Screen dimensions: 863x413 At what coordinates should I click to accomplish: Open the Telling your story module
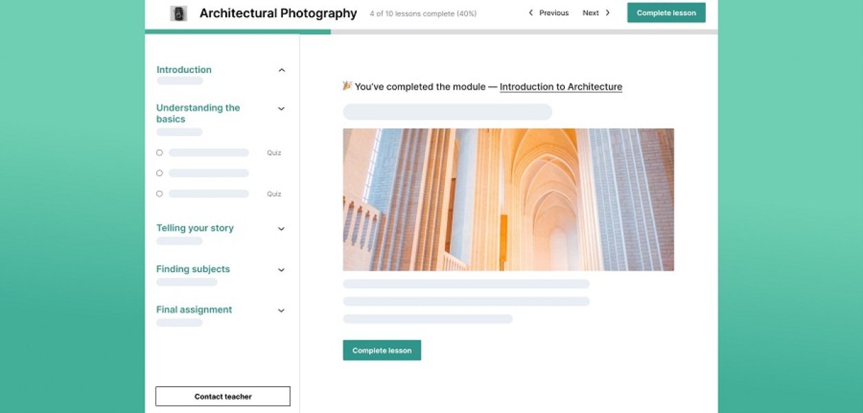pos(195,228)
